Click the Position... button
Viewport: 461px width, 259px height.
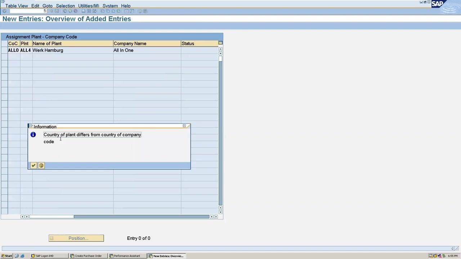[x=76, y=238]
